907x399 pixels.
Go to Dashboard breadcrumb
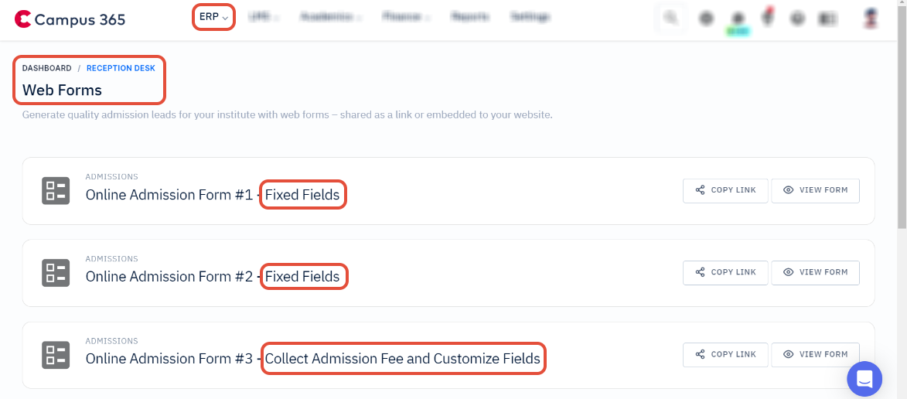(x=47, y=68)
